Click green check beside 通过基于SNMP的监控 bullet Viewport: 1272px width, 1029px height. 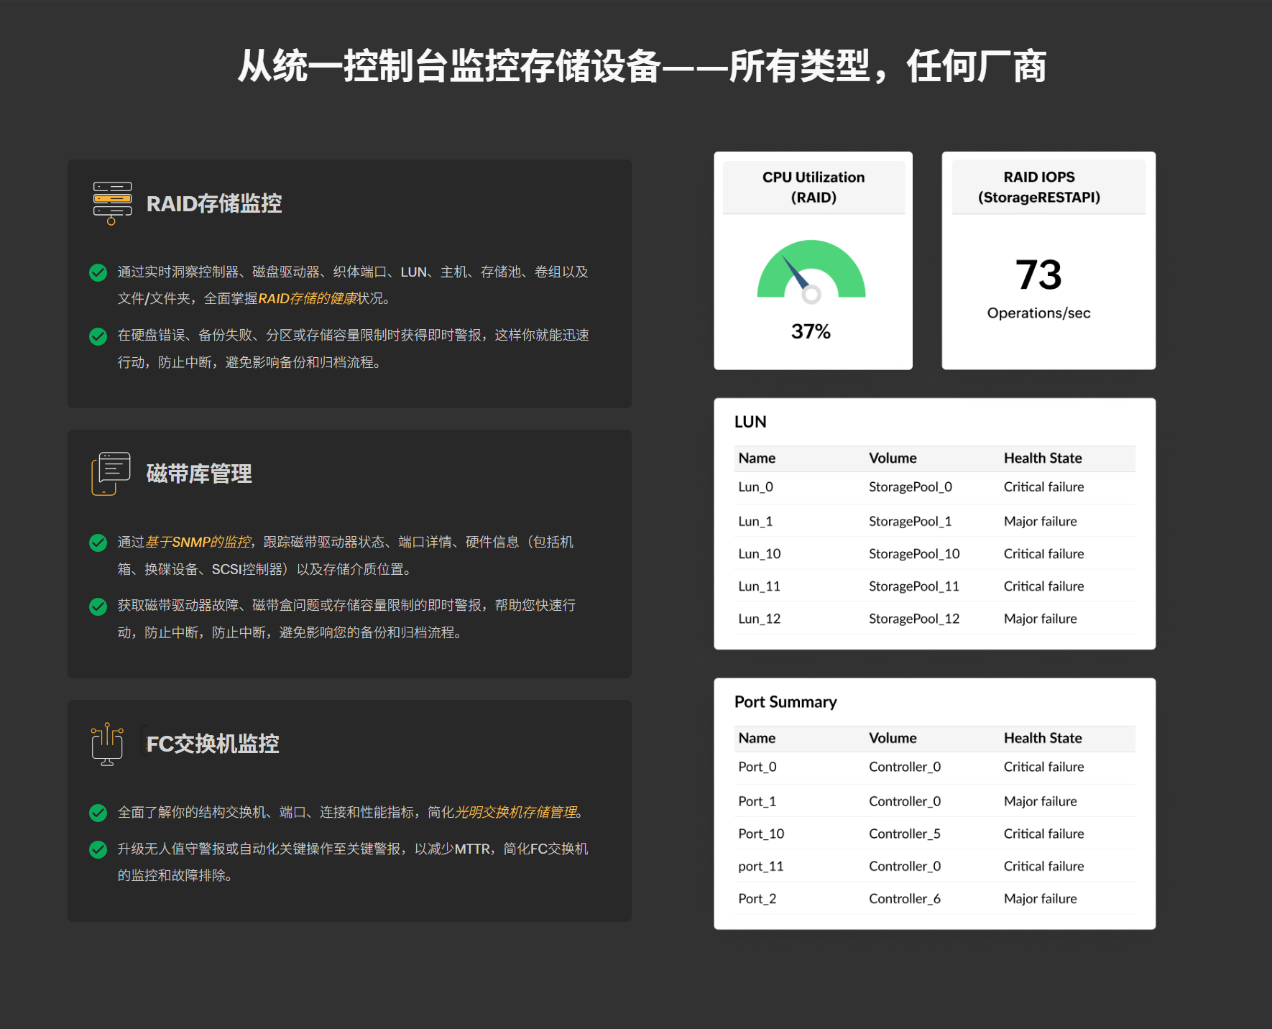(98, 543)
